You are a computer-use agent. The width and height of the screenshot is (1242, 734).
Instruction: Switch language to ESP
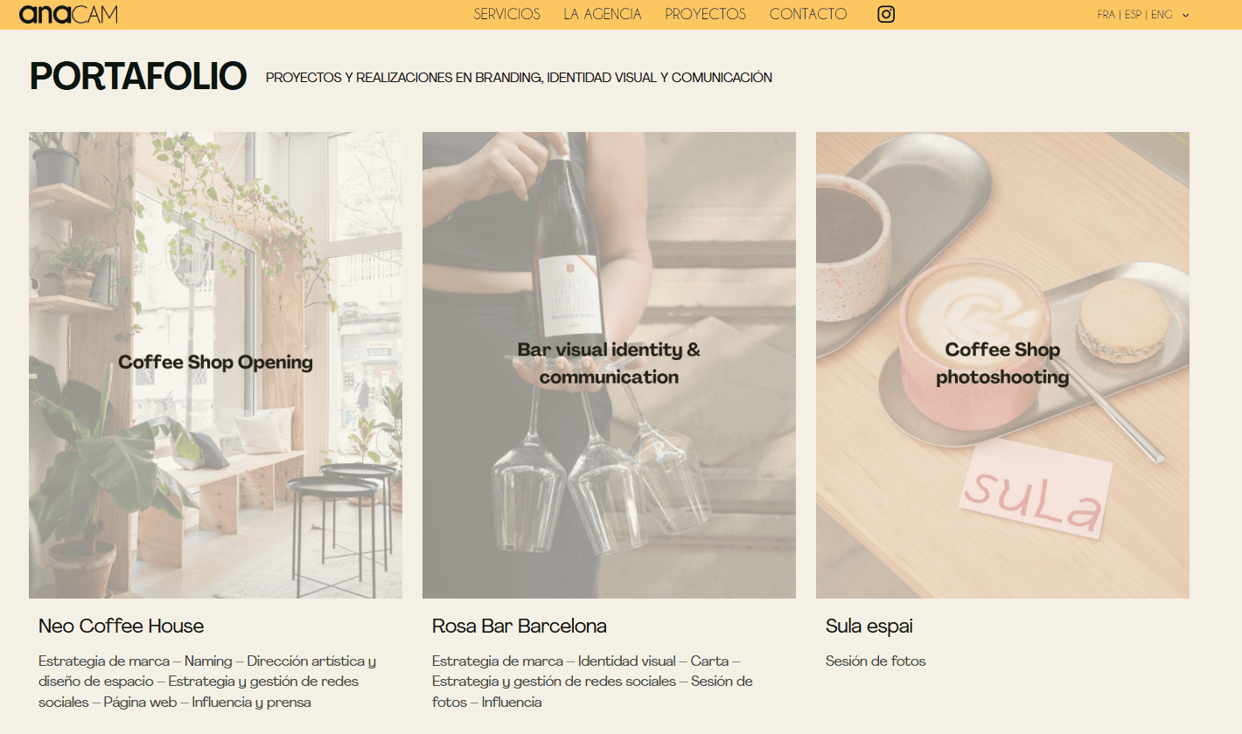[1133, 15]
